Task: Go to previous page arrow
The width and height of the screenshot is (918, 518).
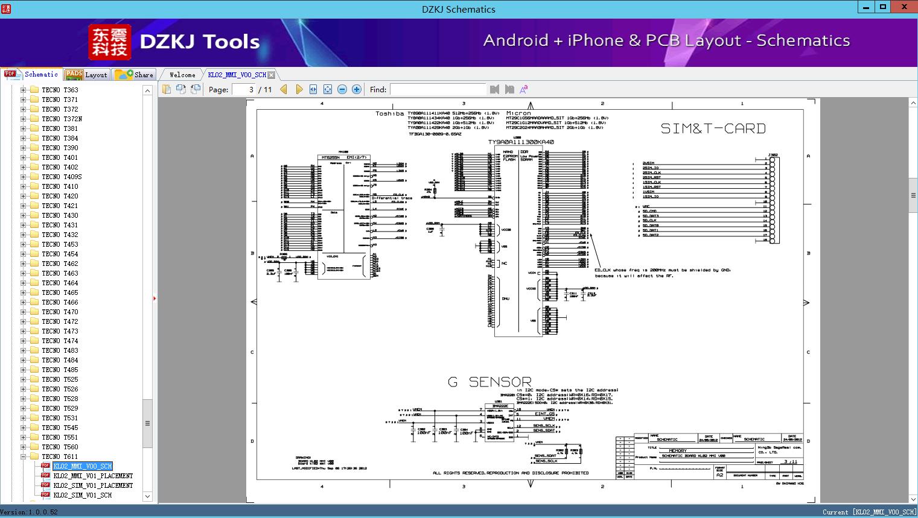Action: click(284, 89)
